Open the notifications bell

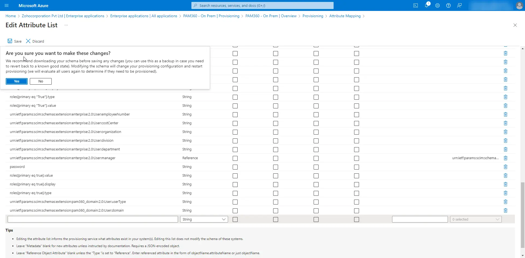coord(427,5)
